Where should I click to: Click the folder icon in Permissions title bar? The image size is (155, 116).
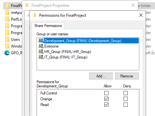pyautogui.click(x=35, y=15)
